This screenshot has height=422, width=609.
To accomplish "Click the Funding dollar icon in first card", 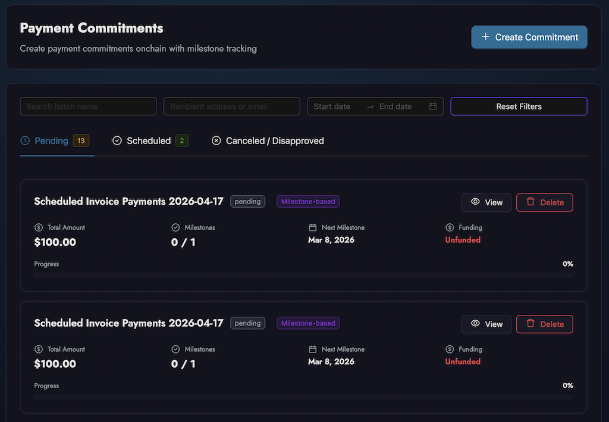I will (x=450, y=227).
